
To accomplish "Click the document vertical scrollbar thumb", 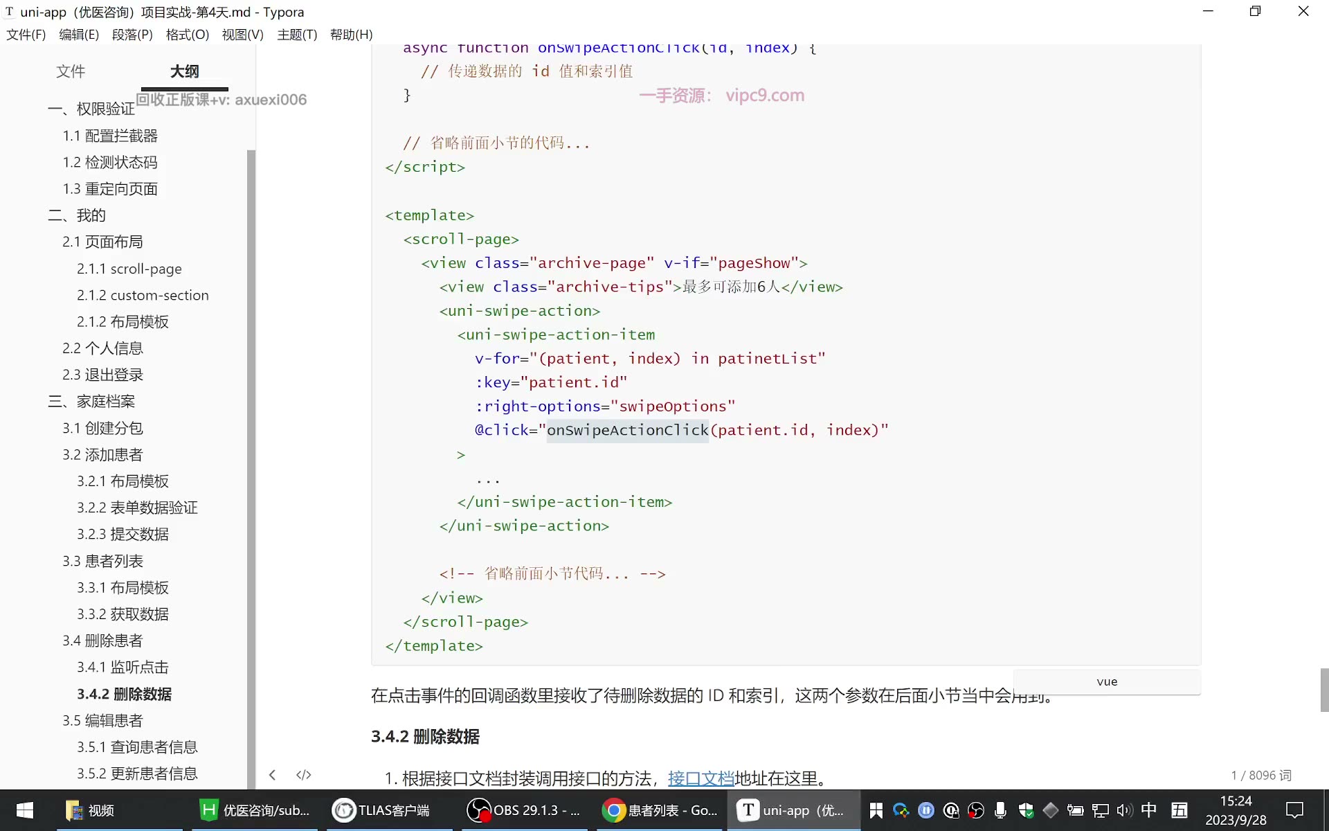I will tap(1324, 690).
